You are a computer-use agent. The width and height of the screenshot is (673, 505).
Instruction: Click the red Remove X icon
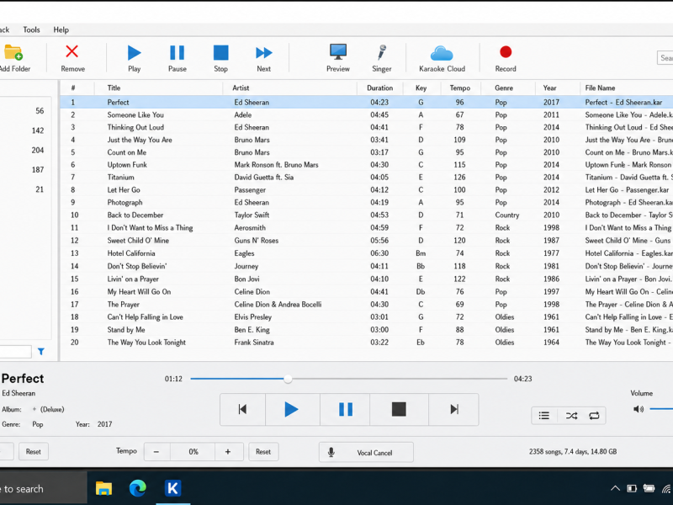coord(72,51)
